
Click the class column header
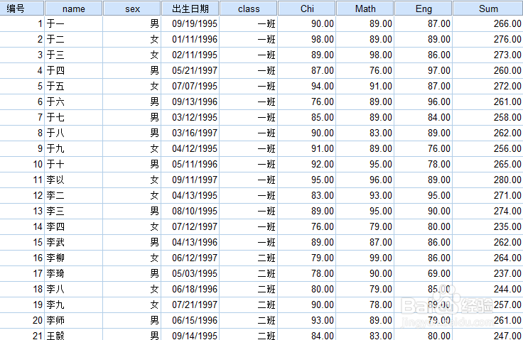(249, 9)
